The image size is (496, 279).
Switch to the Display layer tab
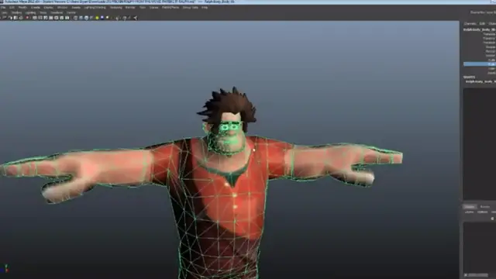click(470, 207)
